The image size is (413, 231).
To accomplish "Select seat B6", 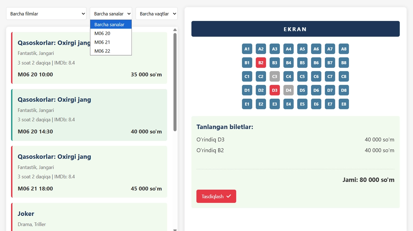I will (x=316, y=63).
